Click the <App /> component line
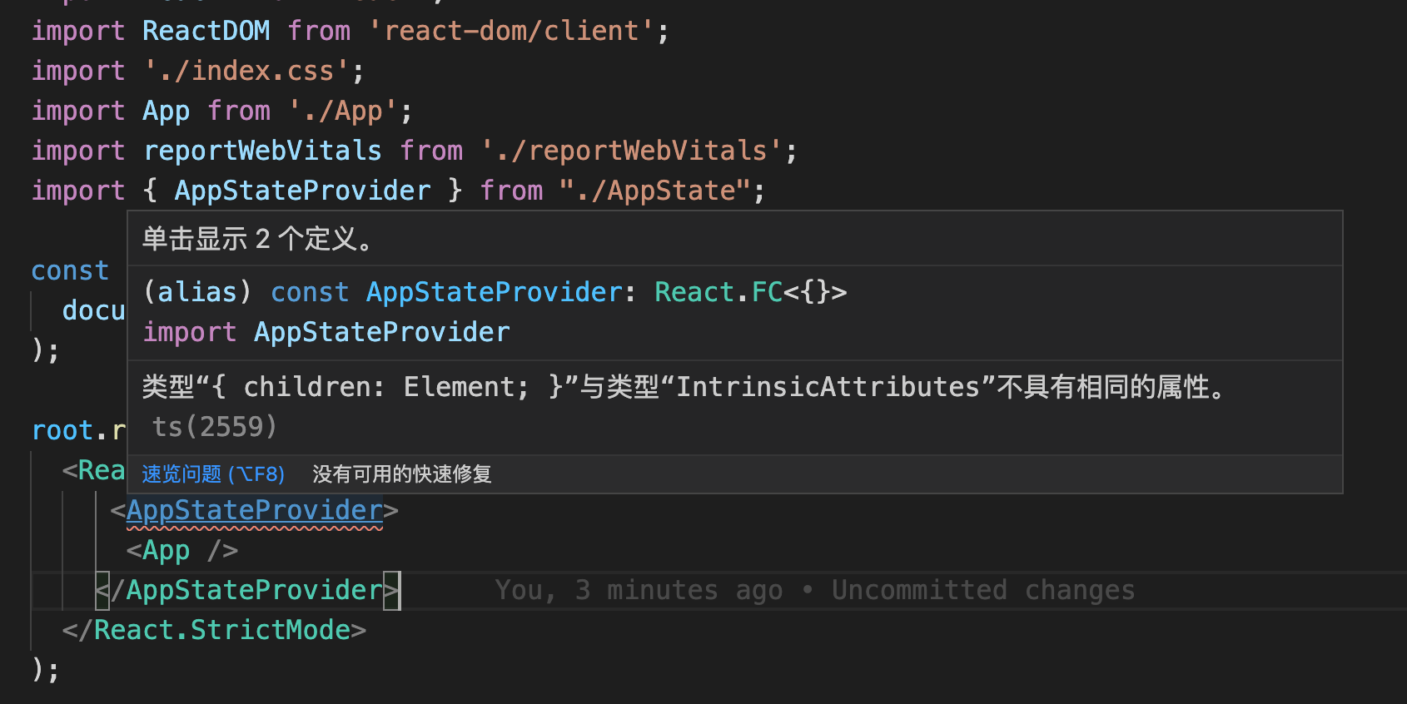Image resolution: width=1407 pixels, height=704 pixels. click(x=182, y=550)
